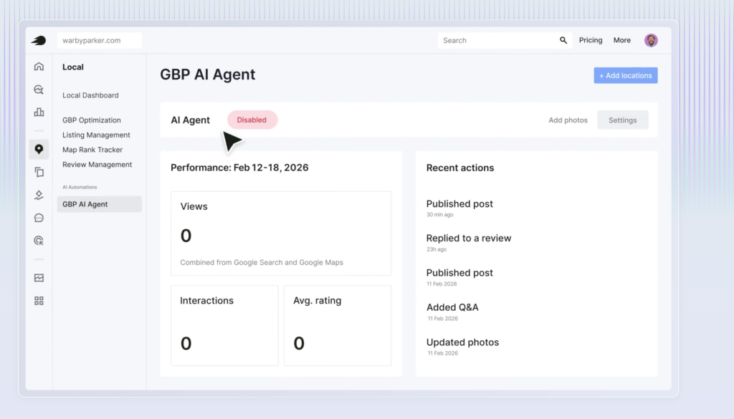Click the Add locations button
Screen dimensions: 734x419
[x=625, y=75]
